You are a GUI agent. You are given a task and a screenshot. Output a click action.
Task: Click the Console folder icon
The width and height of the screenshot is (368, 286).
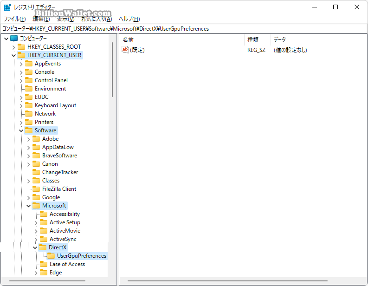[29, 71]
